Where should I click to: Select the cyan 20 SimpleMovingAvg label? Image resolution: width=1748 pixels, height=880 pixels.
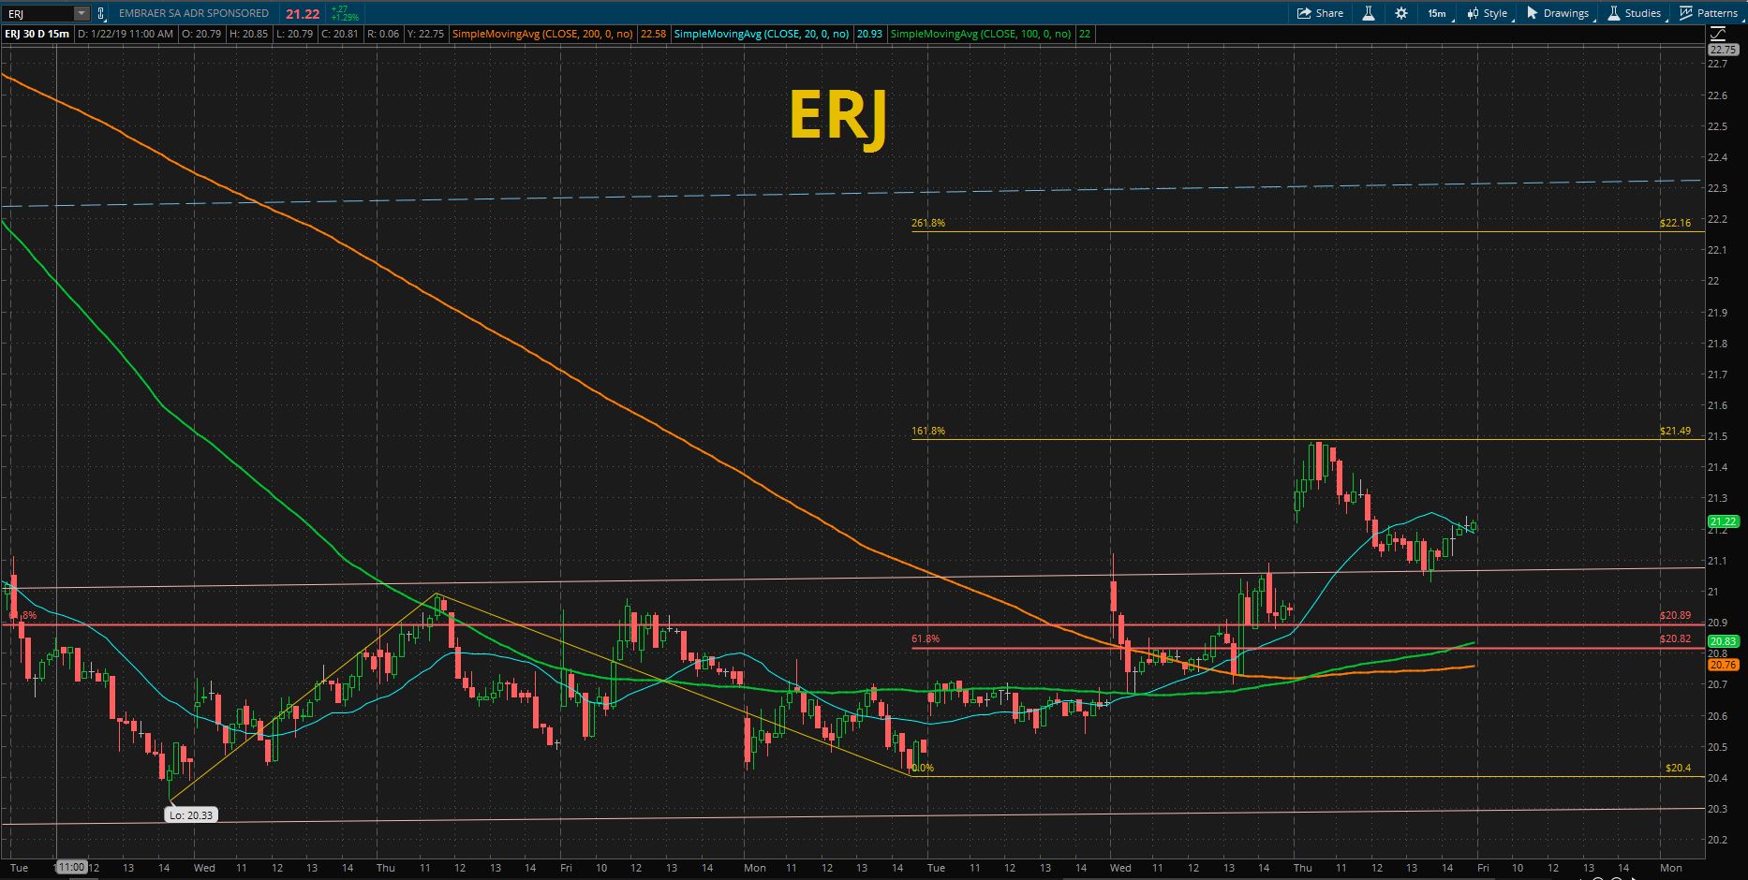pos(761,34)
